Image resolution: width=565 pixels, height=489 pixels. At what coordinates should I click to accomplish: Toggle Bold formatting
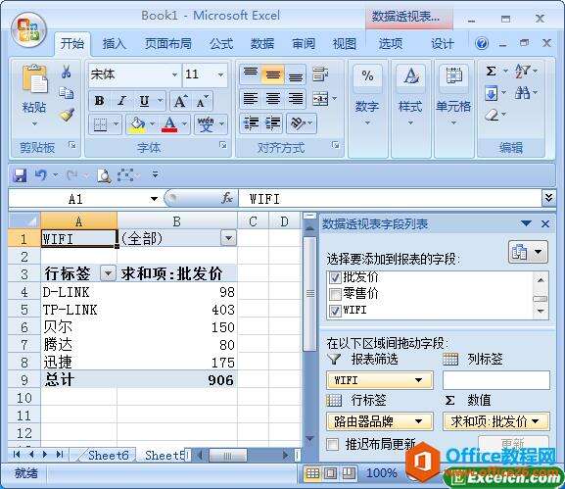100,101
